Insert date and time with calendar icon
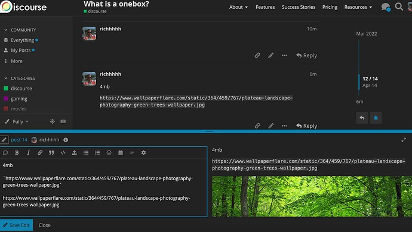This screenshot has height=232, width=412. (x=121, y=153)
